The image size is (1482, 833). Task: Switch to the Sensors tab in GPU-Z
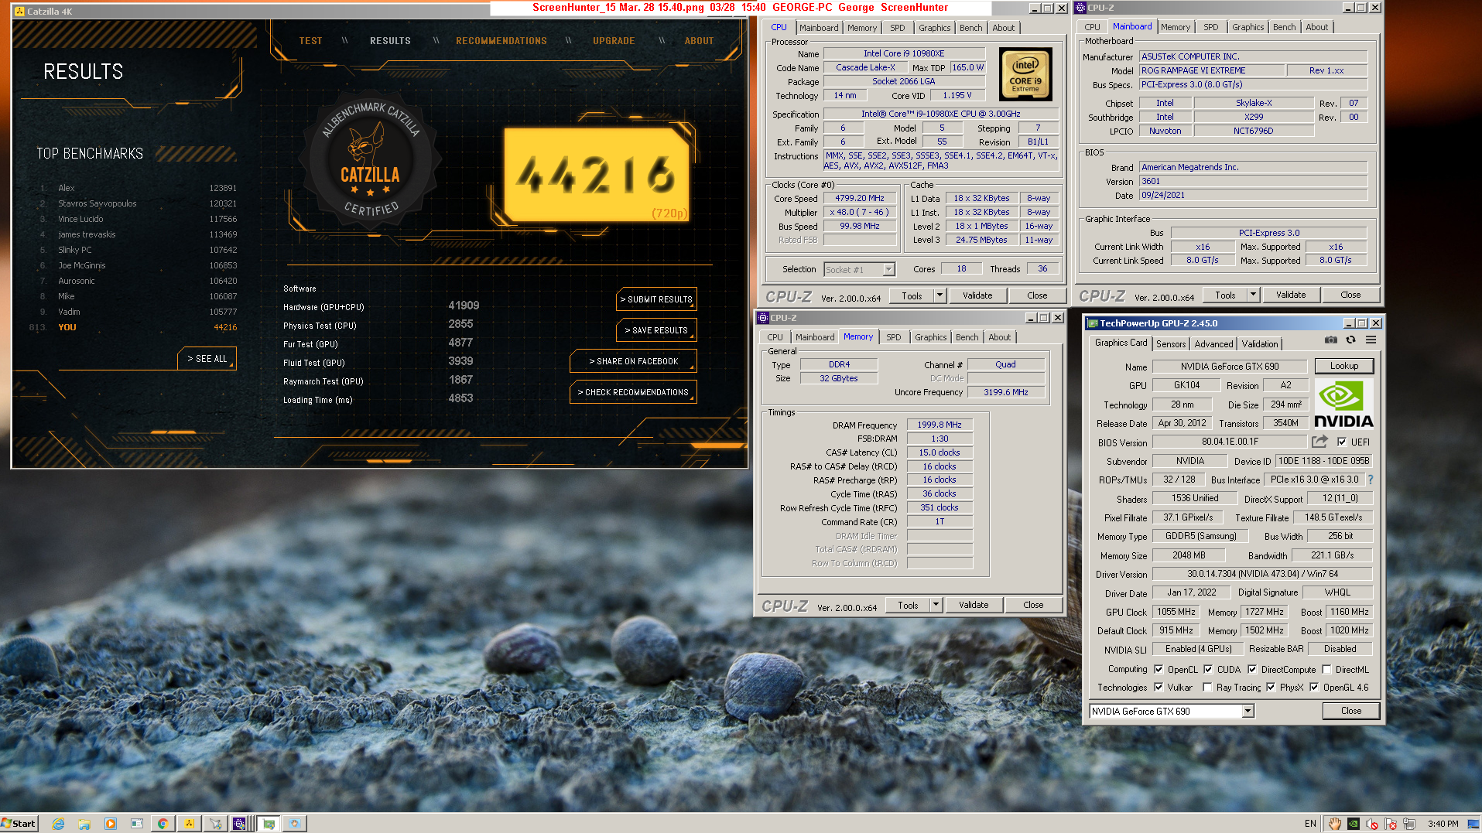coord(1171,344)
